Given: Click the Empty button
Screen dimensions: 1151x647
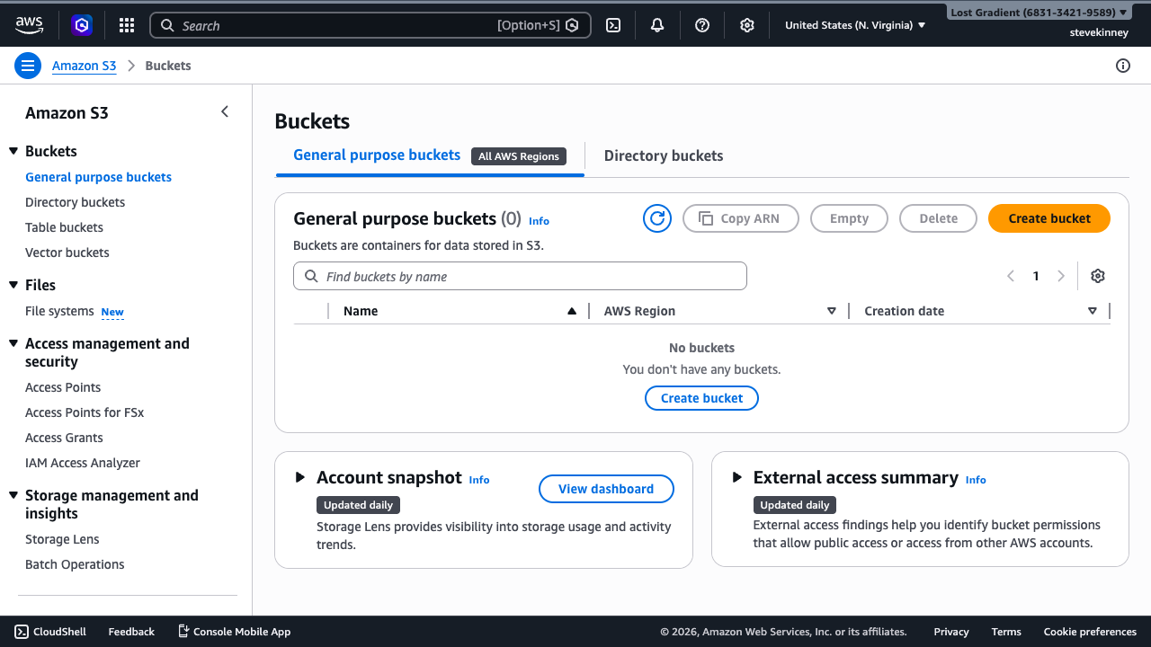Looking at the screenshot, I should click(x=849, y=218).
